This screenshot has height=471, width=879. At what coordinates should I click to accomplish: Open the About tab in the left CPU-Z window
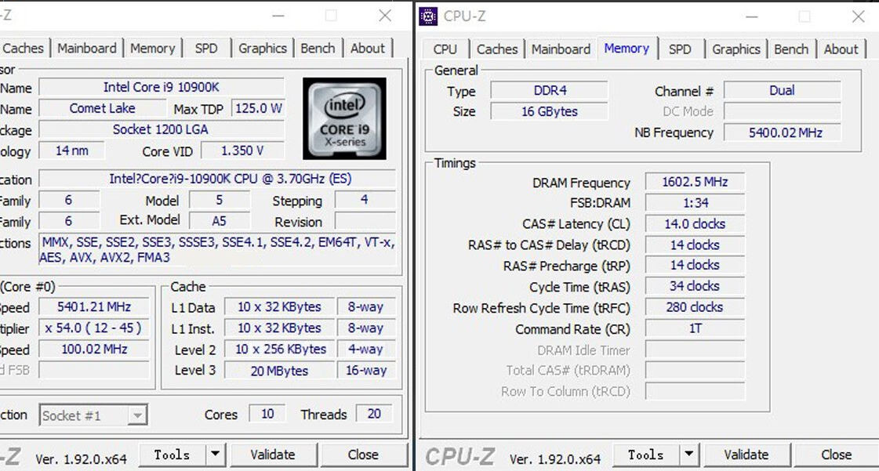pos(368,48)
